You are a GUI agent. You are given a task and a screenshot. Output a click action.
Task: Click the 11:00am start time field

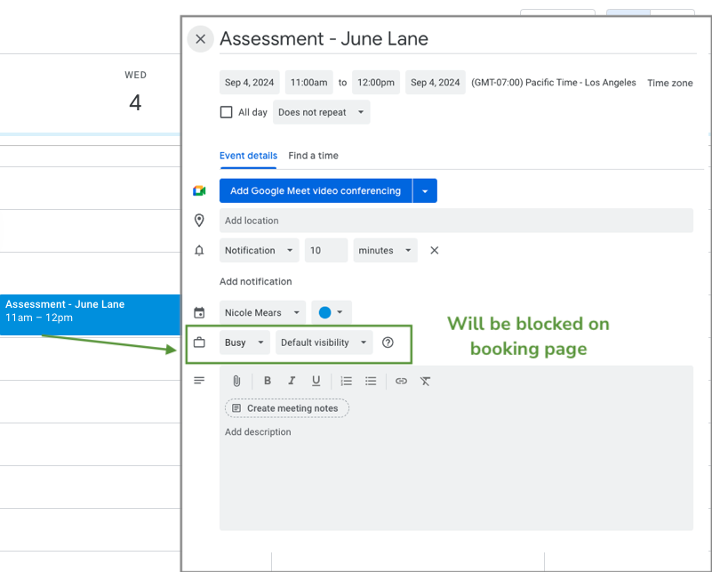tap(308, 82)
